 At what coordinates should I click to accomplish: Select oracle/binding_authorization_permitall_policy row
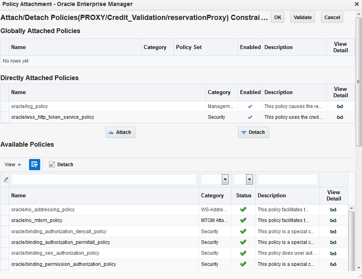174,242
